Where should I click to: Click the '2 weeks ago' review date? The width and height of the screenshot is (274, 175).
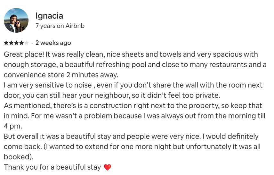pyautogui.click(x=53, y=43)
